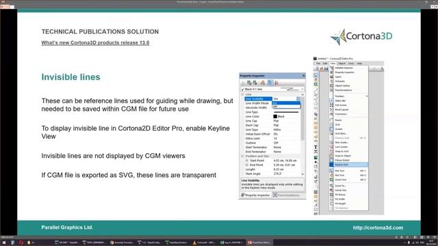Select Pick Tool in the View menu
Screen dimensions: 438x246
point(348,171)
